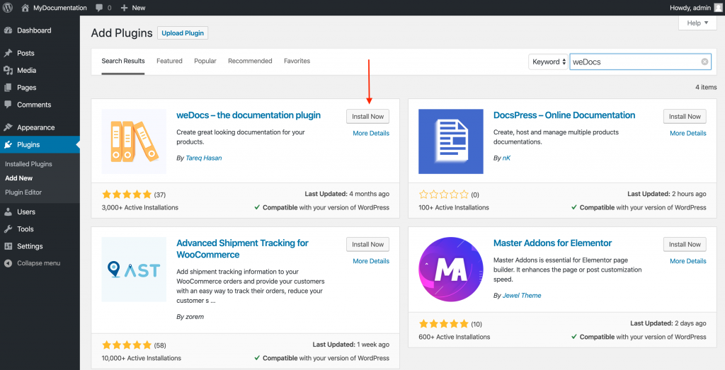Image resolution: width=725 pixels, height=370 pixels.
Task: Click the Settings sliders icon
Action: pos(8,246)
